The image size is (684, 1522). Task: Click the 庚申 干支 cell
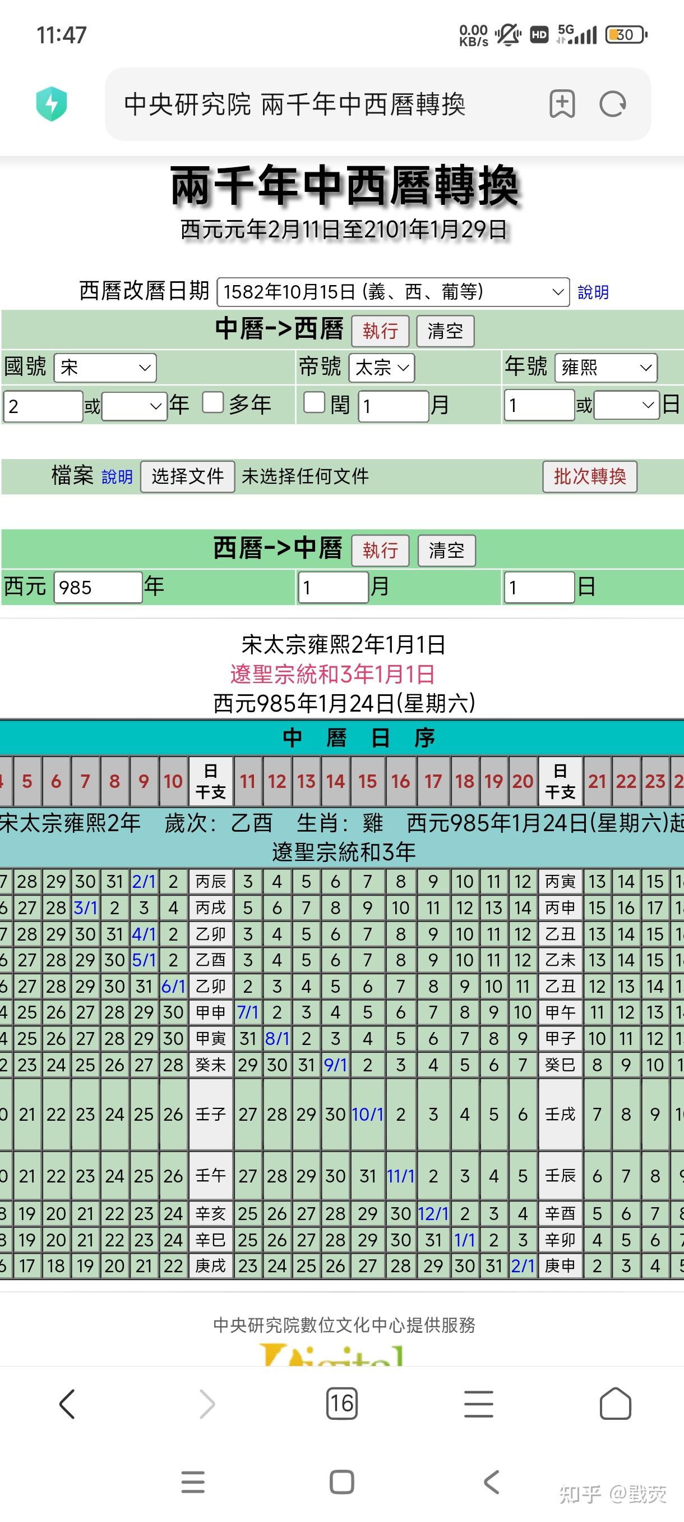pyautogui.click(x=560, y=1266)
